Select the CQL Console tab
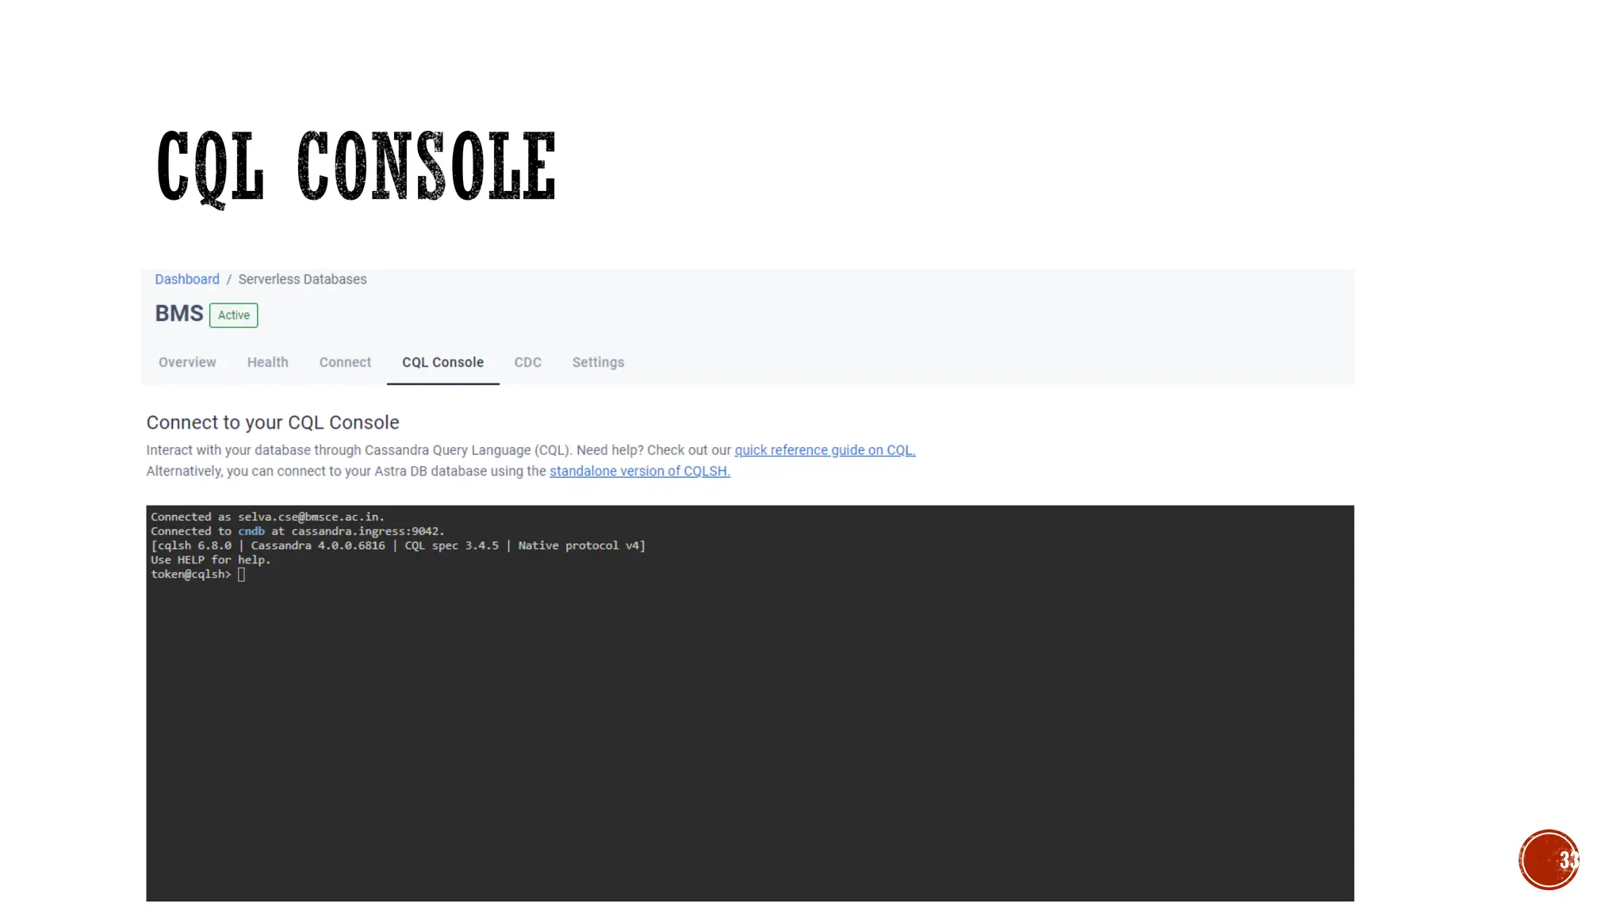Image resolution: width=1624 pixels, height=913 pixels. tap(442, 362)
